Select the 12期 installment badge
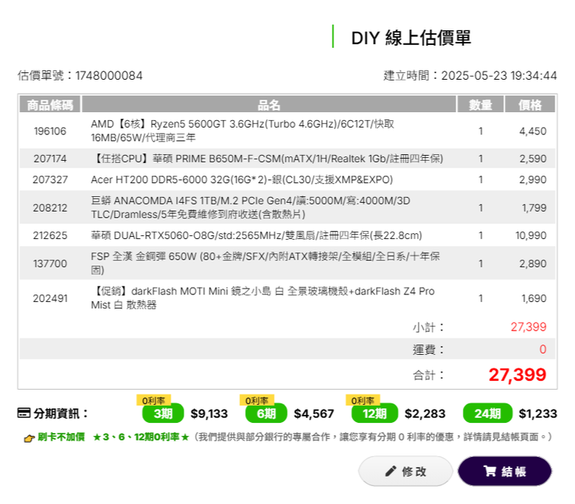 [374, 413]
